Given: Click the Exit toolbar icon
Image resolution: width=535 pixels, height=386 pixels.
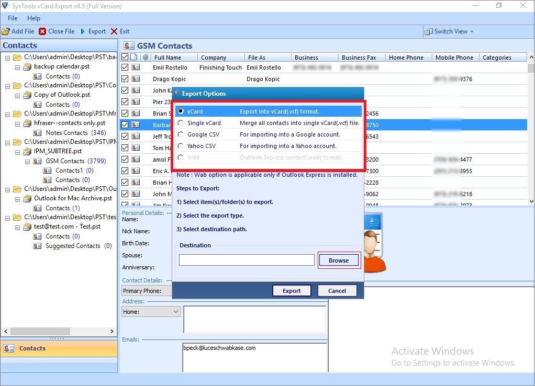Looking at the screenshot, I should [114, 31].
